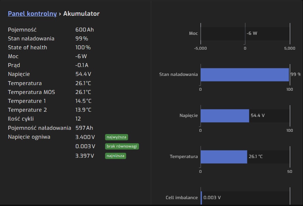Screen dimensions: 303x206
Task: Select the brak równowagi badge
Action: point(122,146)
